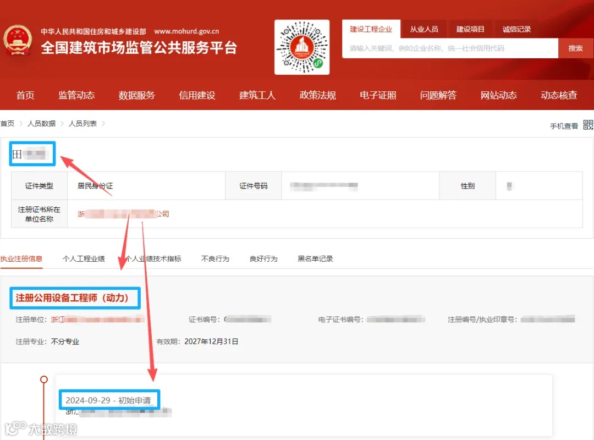
Task: Click the www.mohurd.gov.cn website address
Action: (186, 31)
